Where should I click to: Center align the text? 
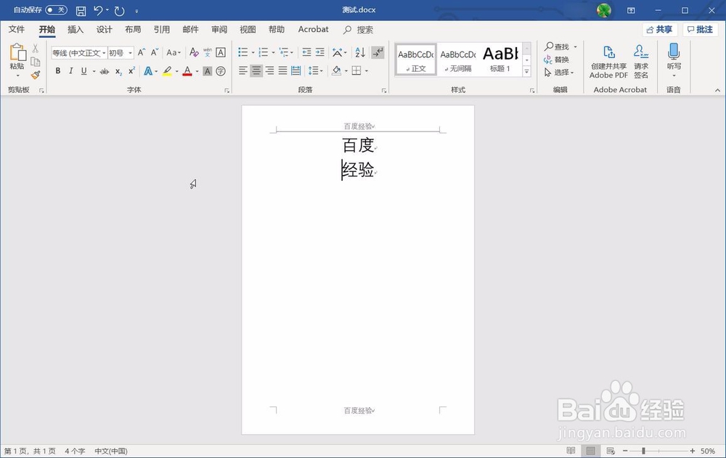coord(256,70)
